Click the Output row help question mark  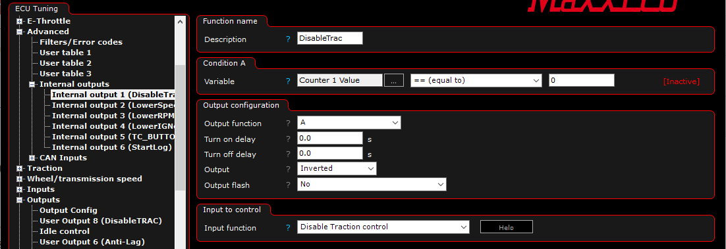click(x=288, y=170)
